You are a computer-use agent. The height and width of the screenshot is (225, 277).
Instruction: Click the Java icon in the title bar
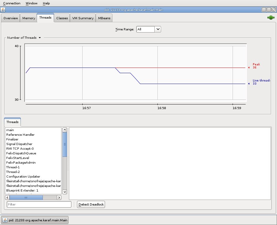(x=3, y=10)
